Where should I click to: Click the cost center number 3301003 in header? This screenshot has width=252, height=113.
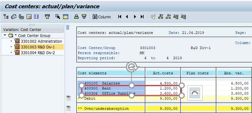tap(148, 48)
